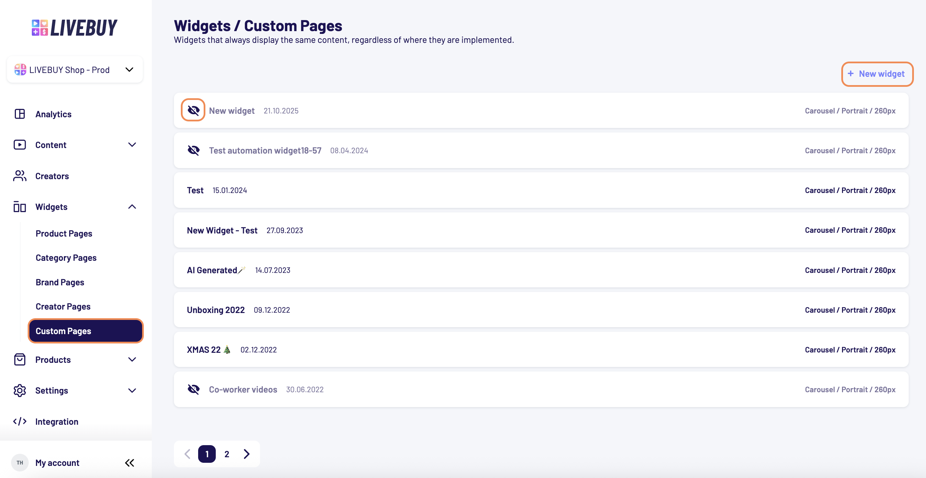
Task: Collapse sidebar with double-chevron icon
Action: pos(129,462)
